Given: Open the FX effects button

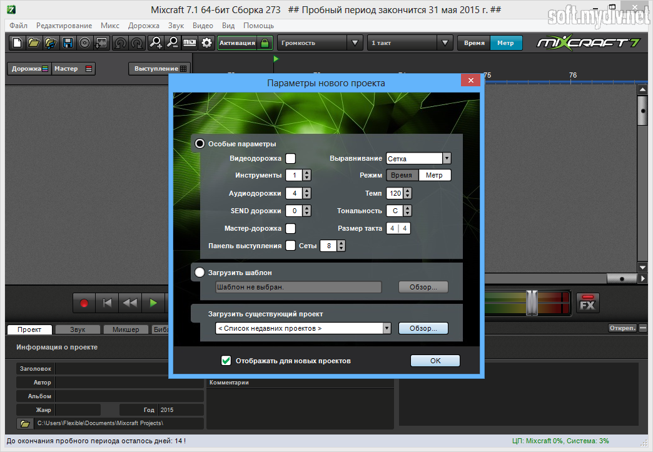Looking at the screenshot, I should coord(587,303).
